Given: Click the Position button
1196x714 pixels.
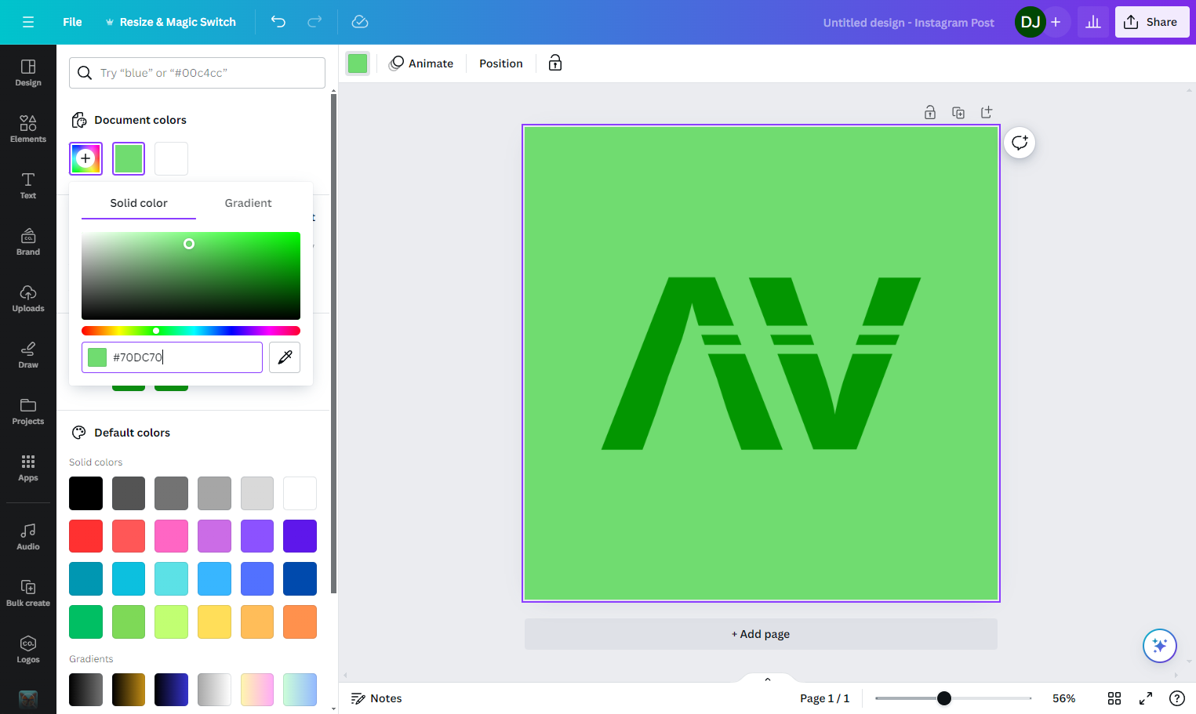Looking at the screenshot, I should pos(501,63).
